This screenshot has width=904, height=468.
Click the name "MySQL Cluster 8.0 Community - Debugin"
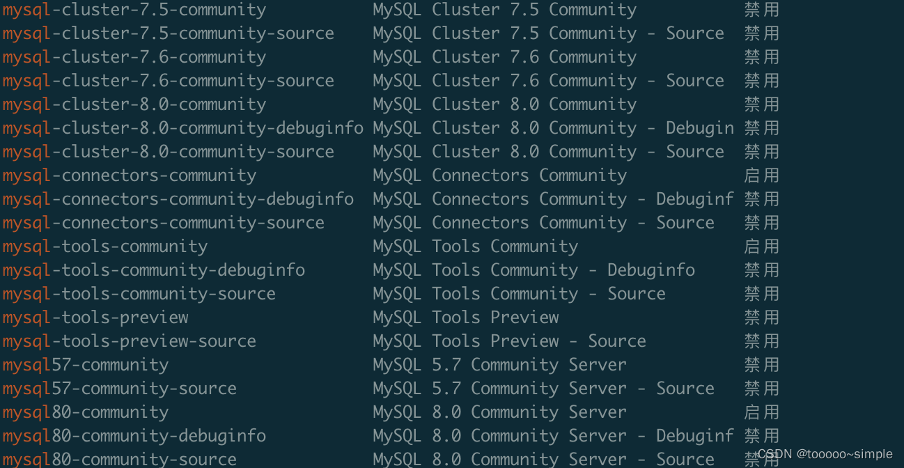pyautogui.click(x=553, y=128)
